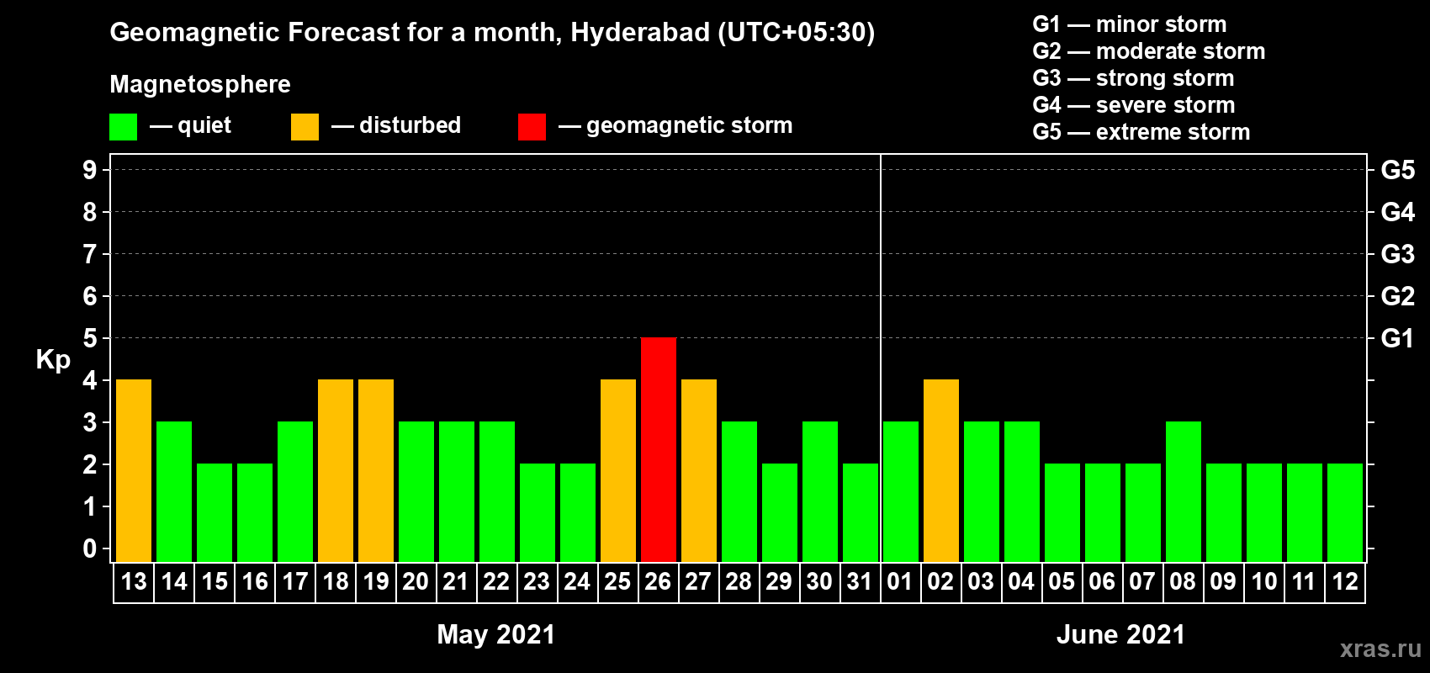Select the orange bar for June 02
Screen dimensions: 1430x673
point(941,470)
